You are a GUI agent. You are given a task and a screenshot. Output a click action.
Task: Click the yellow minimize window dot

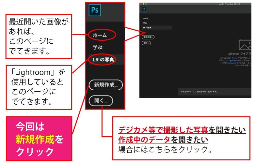[x=143, y=4]
